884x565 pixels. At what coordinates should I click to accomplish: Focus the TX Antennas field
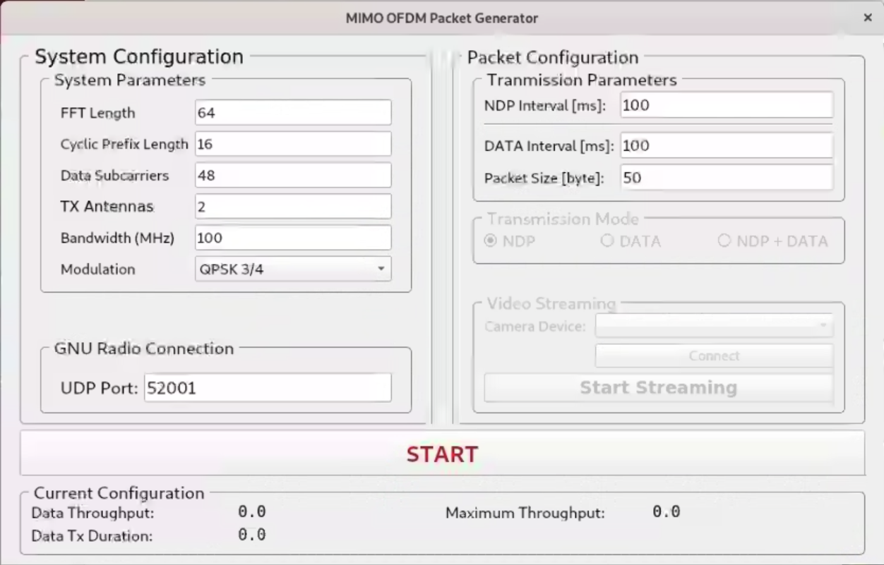tap(292, 207)
